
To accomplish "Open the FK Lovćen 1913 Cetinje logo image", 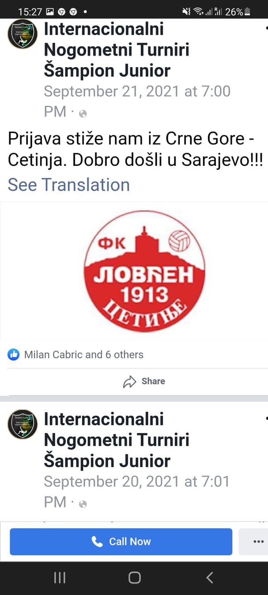I will (x=145, y=271).
